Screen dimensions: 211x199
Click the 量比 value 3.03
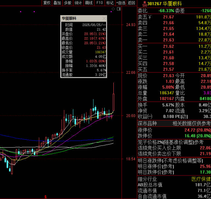(207, 93)
